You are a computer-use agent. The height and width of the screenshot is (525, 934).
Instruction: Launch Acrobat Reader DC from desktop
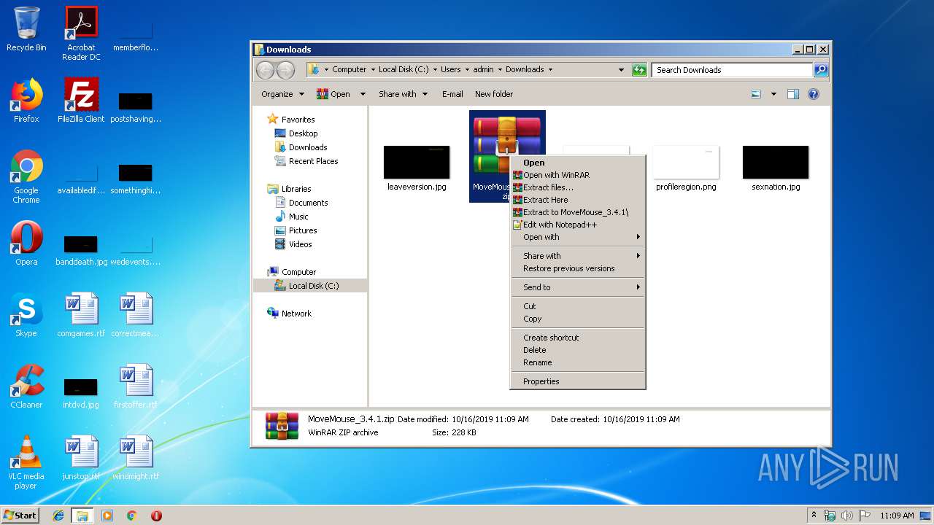click(x=81, y=34)
